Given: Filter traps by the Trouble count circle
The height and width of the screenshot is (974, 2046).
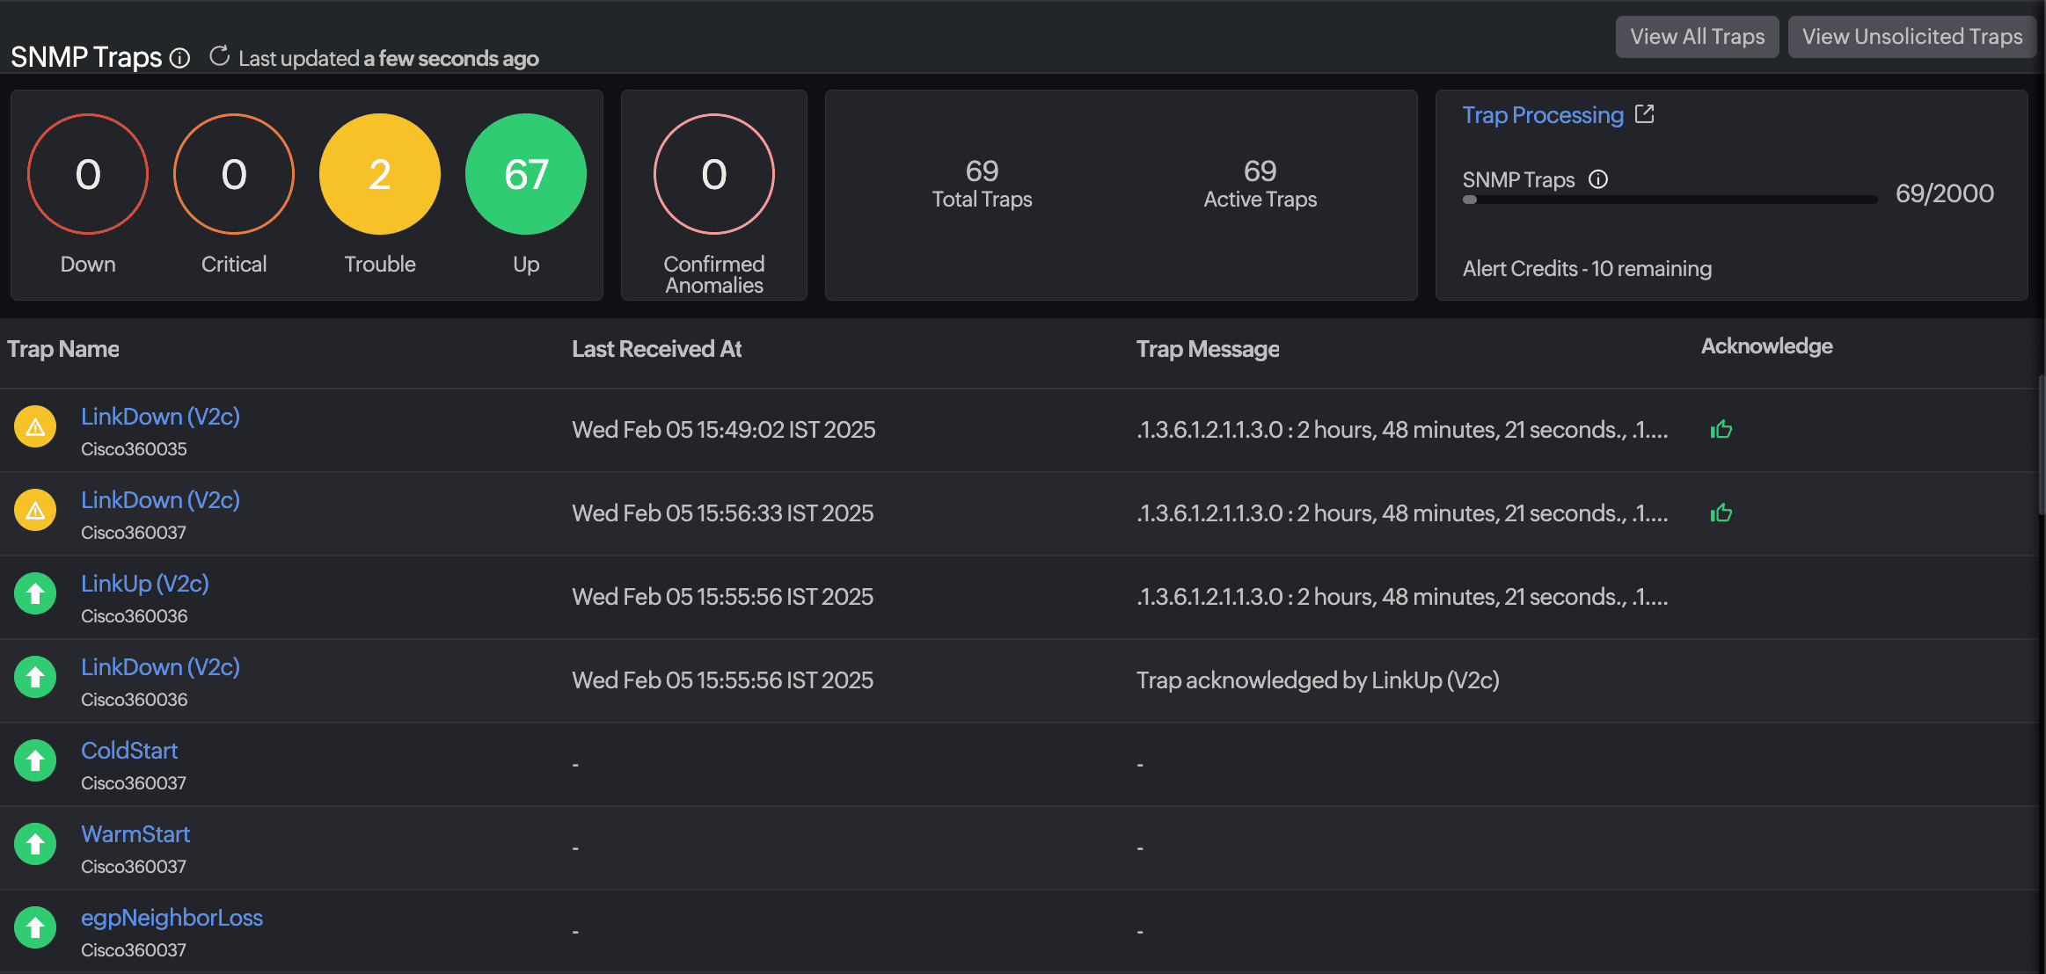Looking at the screenshot, I should pyautogui.click(x=379, y=174).
